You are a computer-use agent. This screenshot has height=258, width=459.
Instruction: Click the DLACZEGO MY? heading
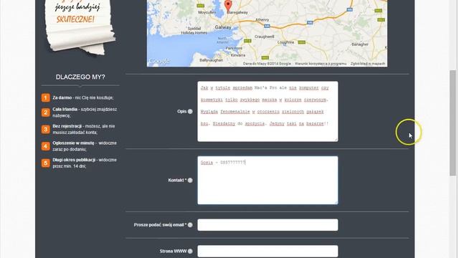(x=80, y=77)
